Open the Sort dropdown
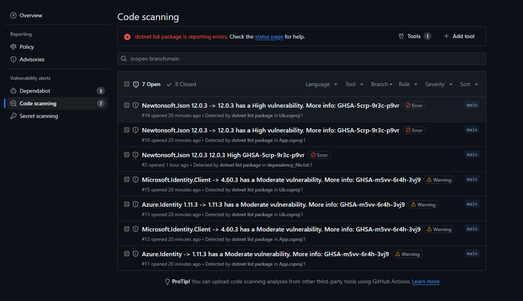The width and height of the screenshot is (523, 301). (x=469, y=84)
